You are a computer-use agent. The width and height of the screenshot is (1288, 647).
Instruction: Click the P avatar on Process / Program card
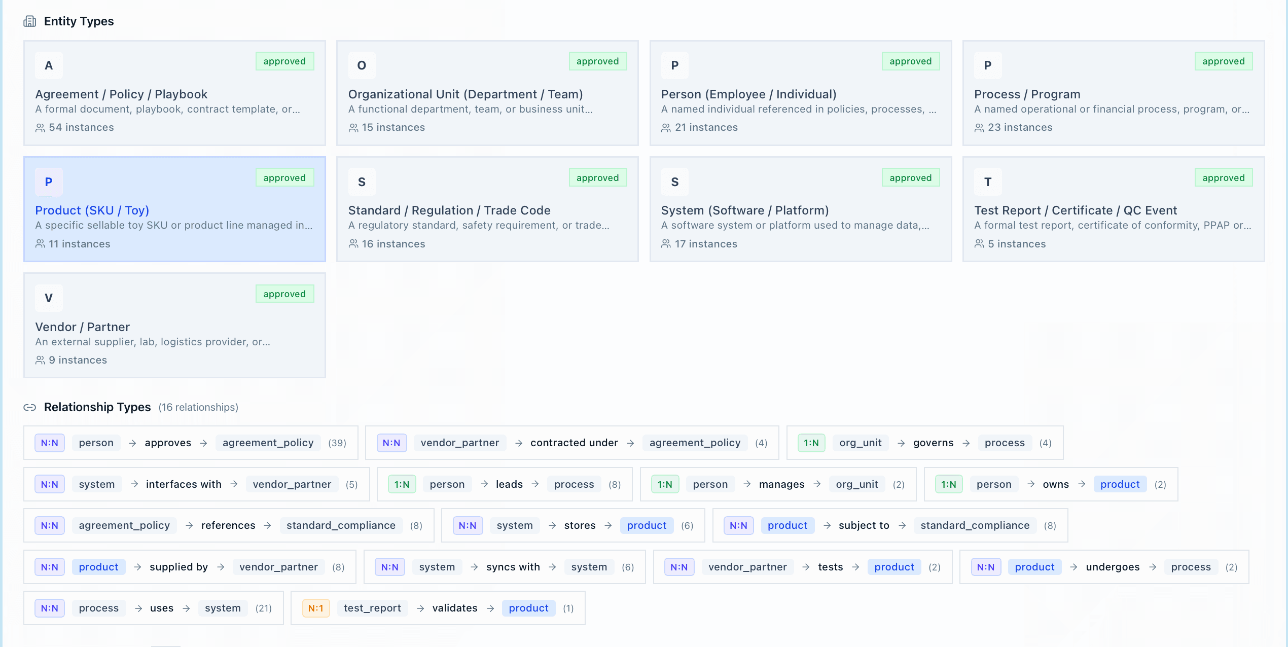click(987, 65)
